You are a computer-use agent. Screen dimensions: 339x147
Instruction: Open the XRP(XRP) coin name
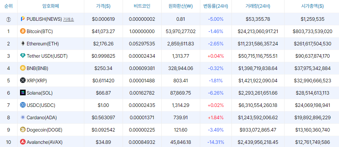click(37, 81)
